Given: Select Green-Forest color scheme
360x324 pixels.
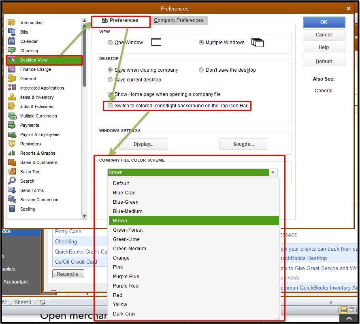Looking at the screenshot, I should coord(194,230).
